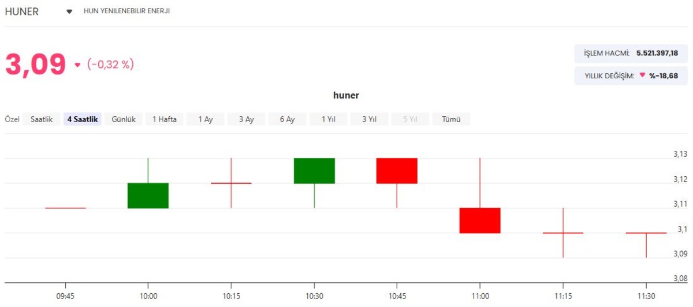This screenshot has width=693, height=307.
Task: Click the green candlestick at 10:00
Action: (x=148, y=195)
